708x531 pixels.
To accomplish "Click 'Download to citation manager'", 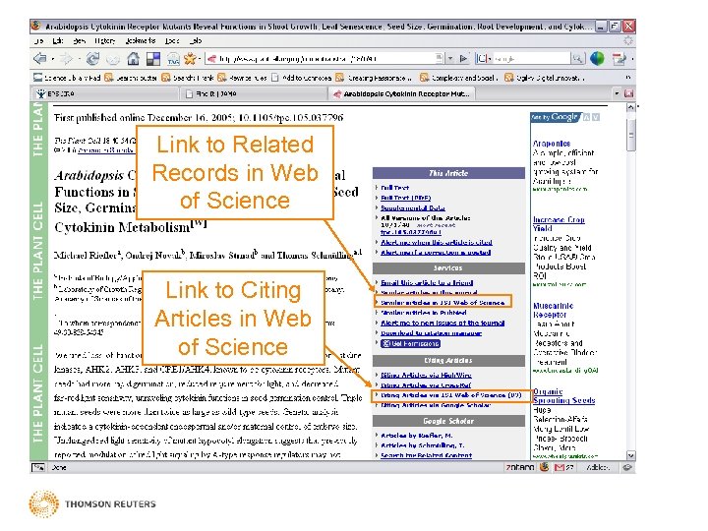I will (431, 332).
